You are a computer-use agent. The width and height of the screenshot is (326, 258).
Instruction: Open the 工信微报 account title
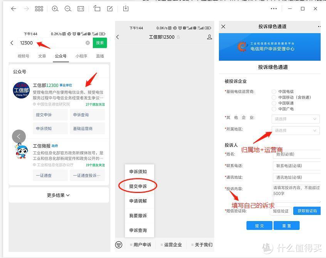(x=42, y=146)
